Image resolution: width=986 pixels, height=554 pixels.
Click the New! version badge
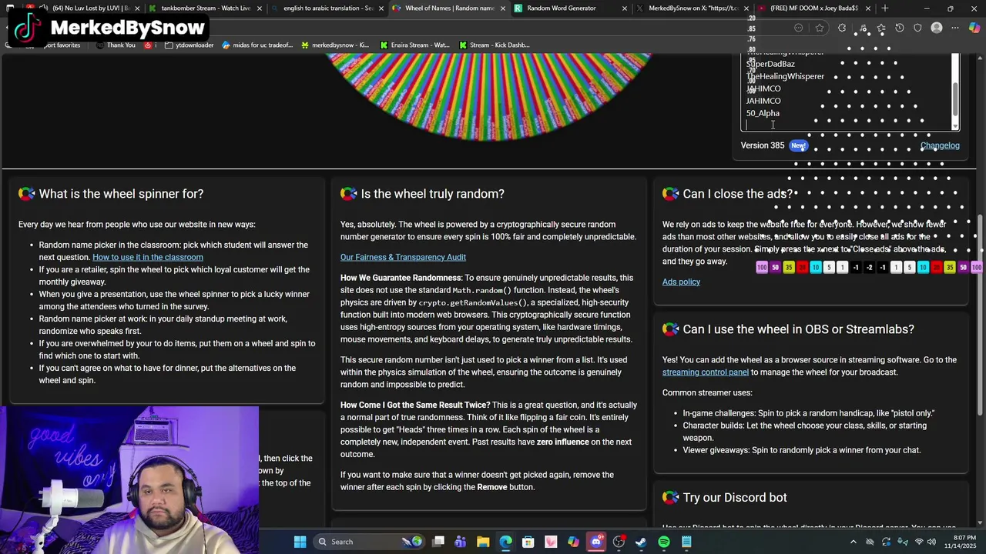[x=798, y=145]
